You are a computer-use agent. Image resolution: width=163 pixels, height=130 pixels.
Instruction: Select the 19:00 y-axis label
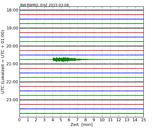(12, 28)
